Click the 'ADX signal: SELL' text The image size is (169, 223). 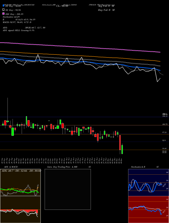[x=11, y=30]
